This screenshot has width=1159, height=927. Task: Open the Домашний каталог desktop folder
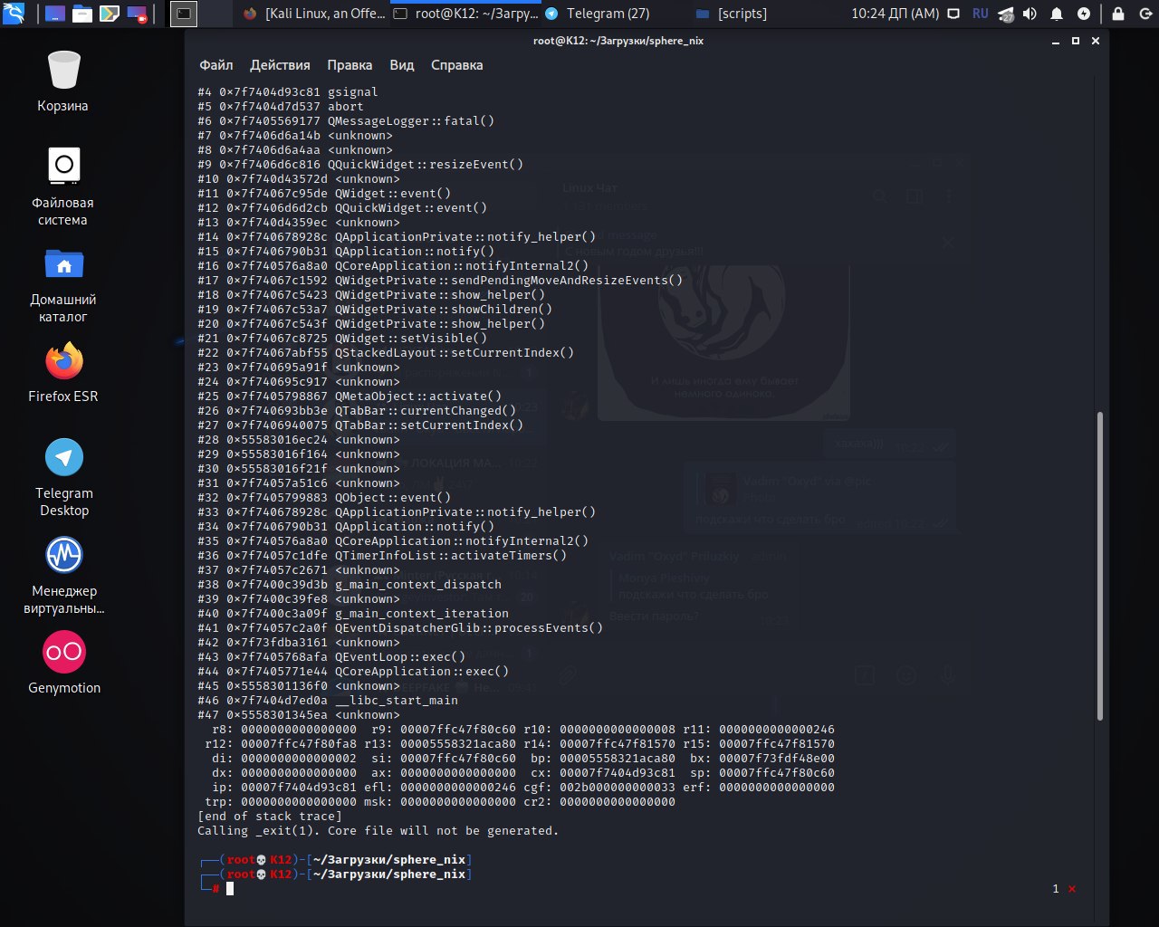63,283
